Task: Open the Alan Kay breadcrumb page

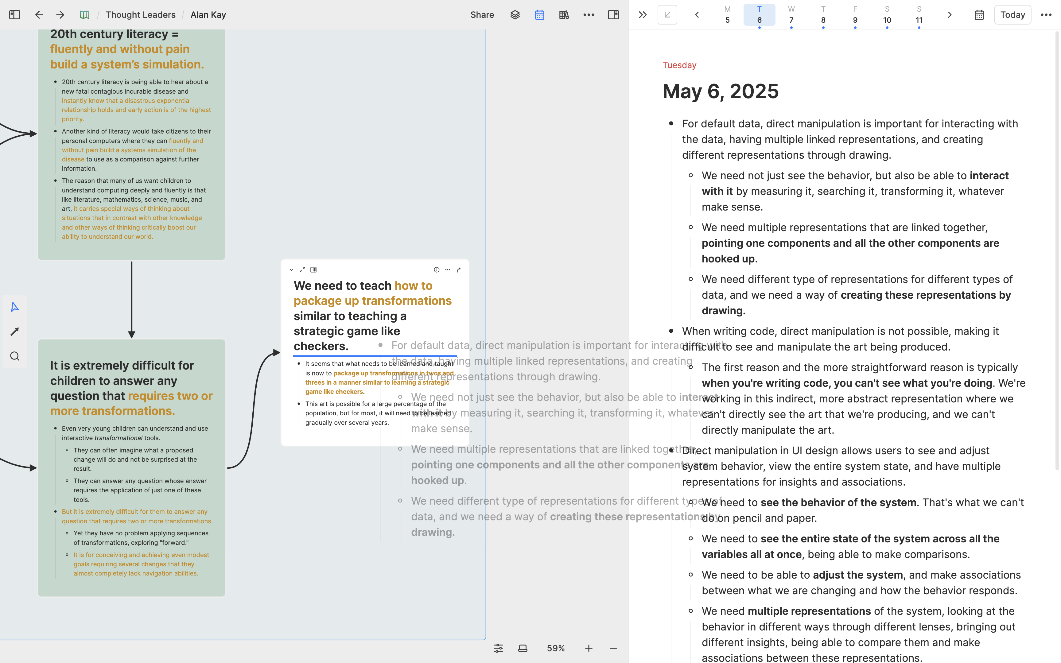Action: [208, 15]
